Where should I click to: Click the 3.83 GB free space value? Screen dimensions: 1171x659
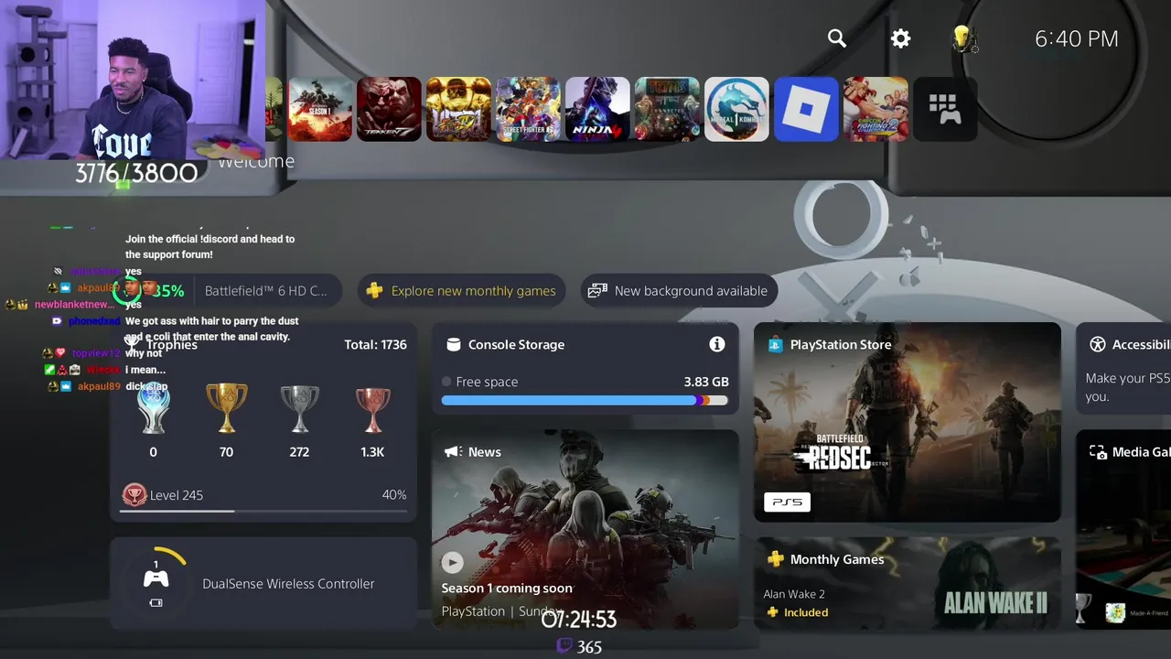706,382
